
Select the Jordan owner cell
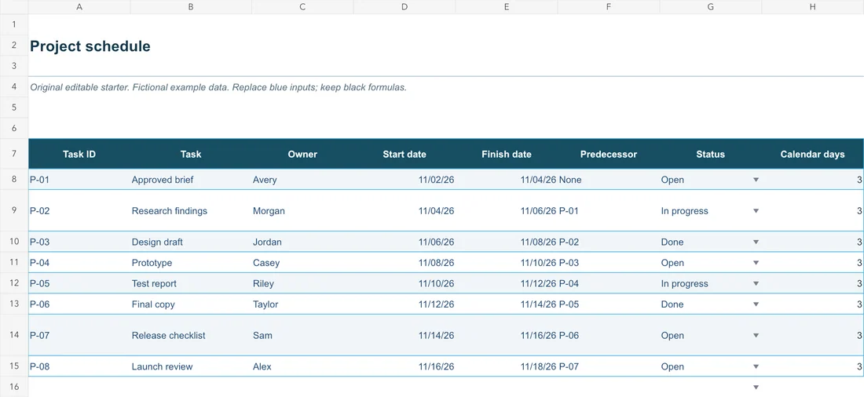click(302, 242)
